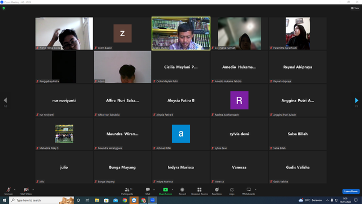Open the Reactions menu
This screenshot has height=204, width=362.
[217, 191]
